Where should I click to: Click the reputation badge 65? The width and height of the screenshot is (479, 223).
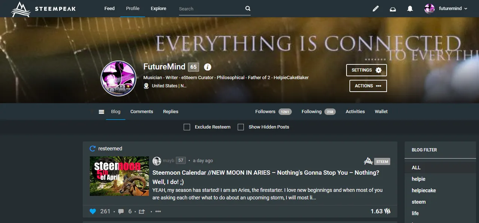(193, 67)
